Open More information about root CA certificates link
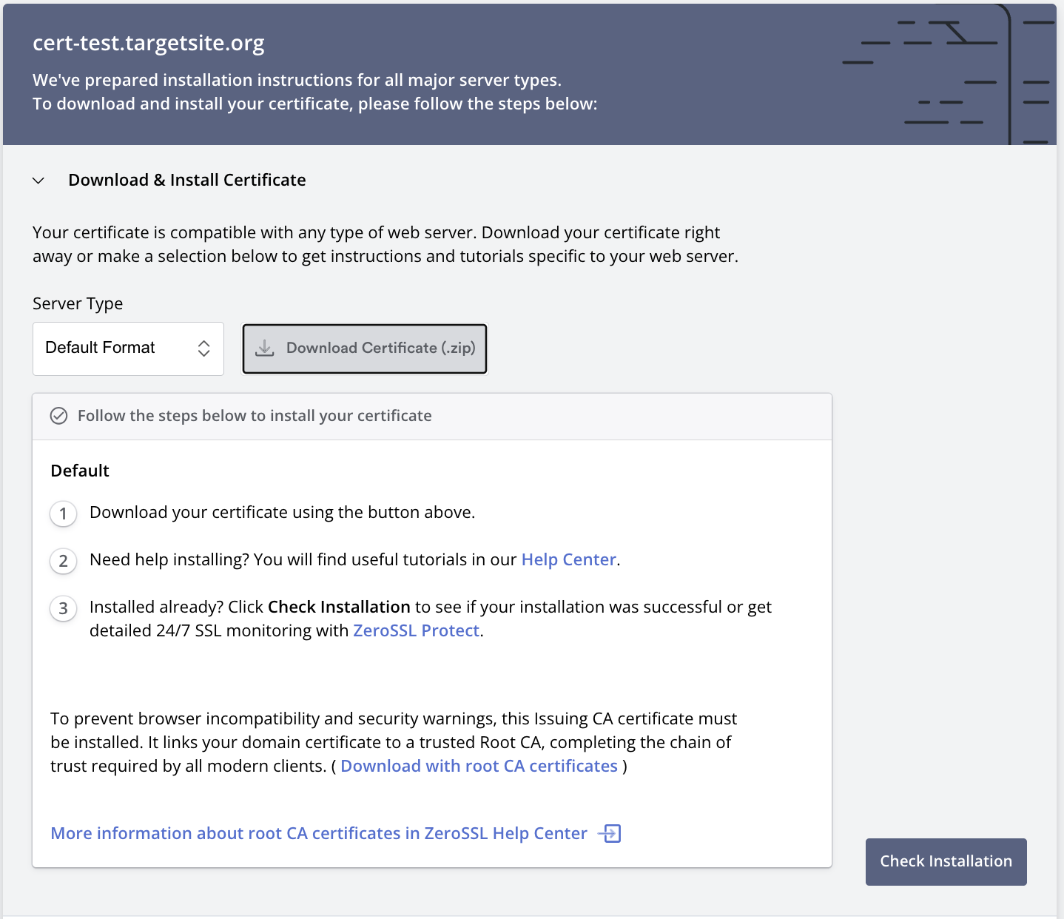This screenshot has height=919, width=1064. point(319,833)
